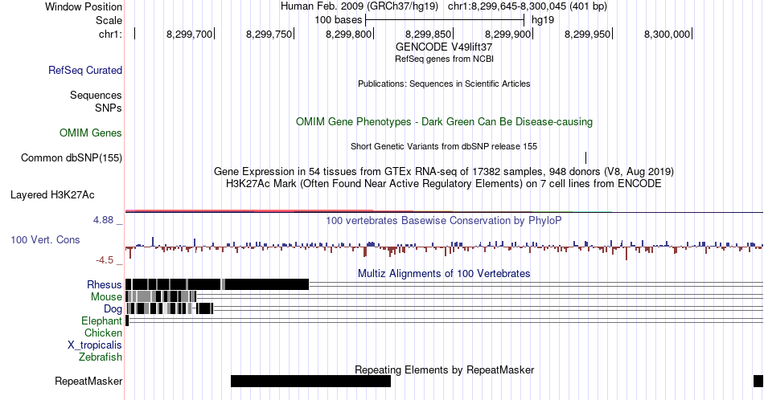Viewport: 764px width, 400px height.
Task: Click Short Genetic Variants from dbSNP title
Action: pyautogui.click(x=444, y=146)
